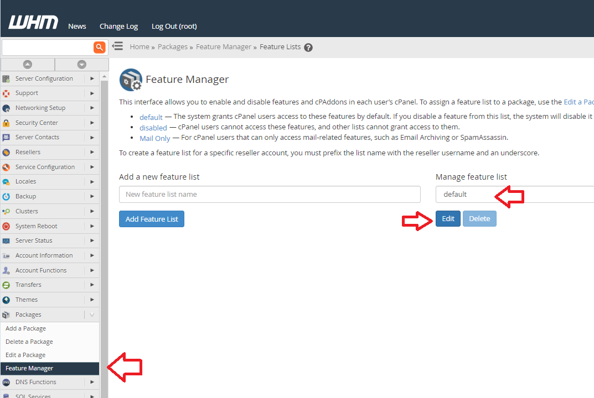Open the Change Log menu item
This screenshot has width=594, height=398.
[x=118, y=26]
